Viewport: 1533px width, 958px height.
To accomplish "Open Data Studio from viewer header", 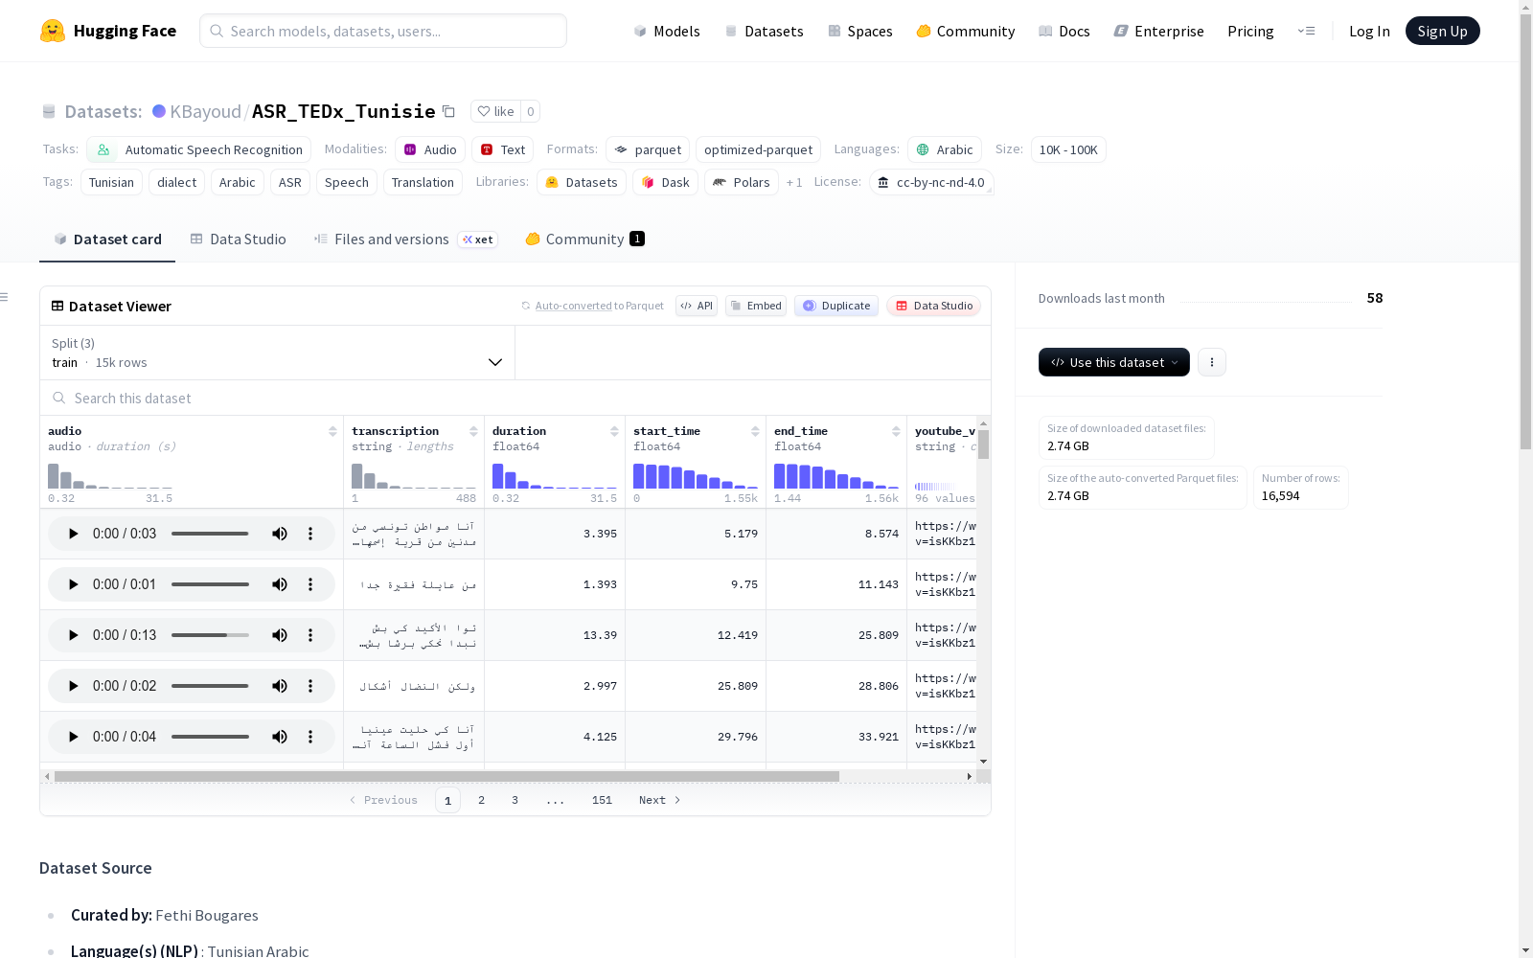I will [933, 306].
